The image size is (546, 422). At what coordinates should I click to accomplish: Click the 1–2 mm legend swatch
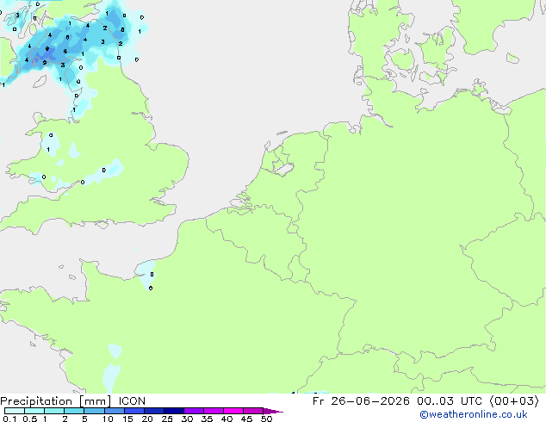coord(54,411)
